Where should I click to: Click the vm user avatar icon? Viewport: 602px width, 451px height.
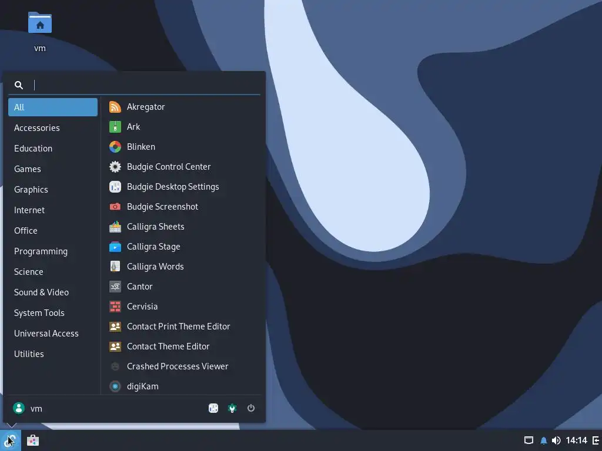19,409
